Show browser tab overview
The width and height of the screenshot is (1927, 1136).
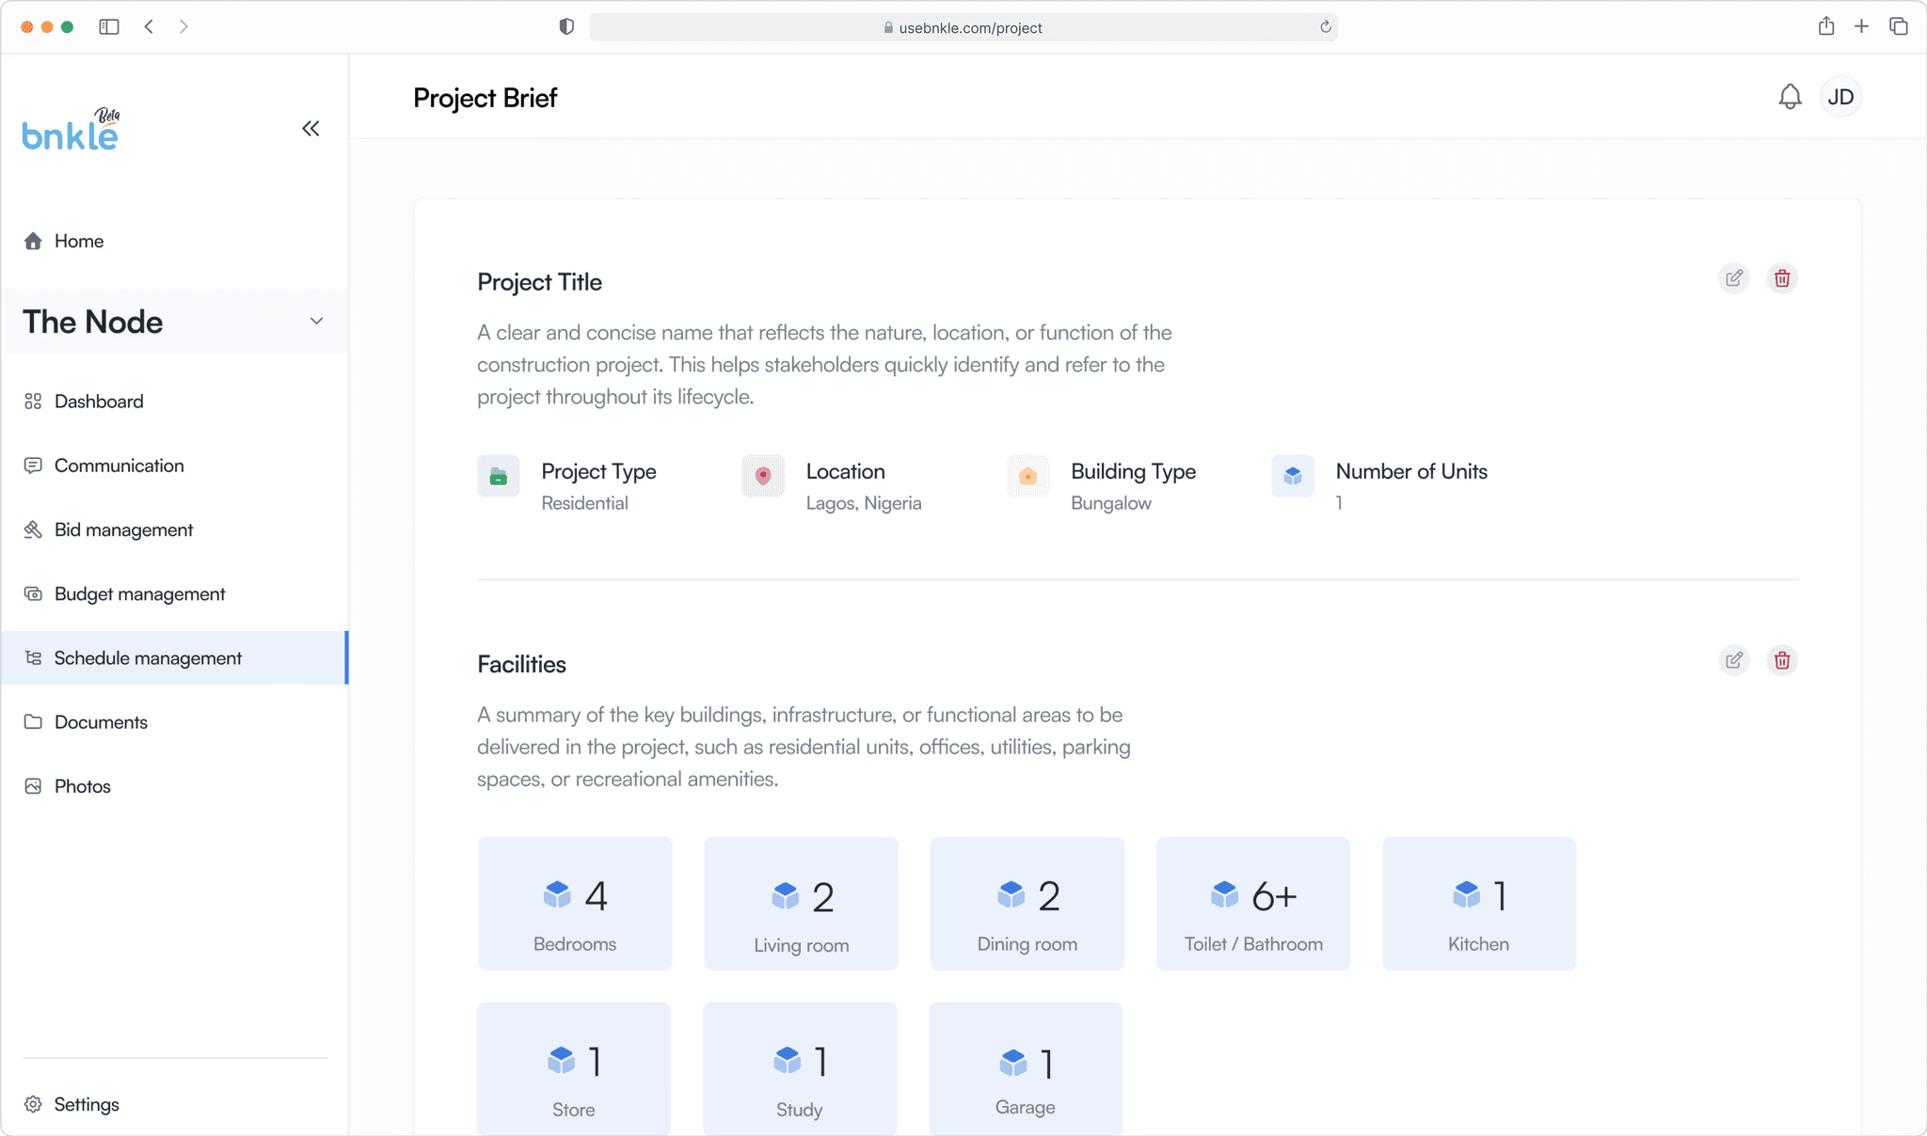(1898, 26)
